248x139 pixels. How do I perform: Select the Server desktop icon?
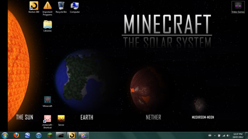(61, 120)
